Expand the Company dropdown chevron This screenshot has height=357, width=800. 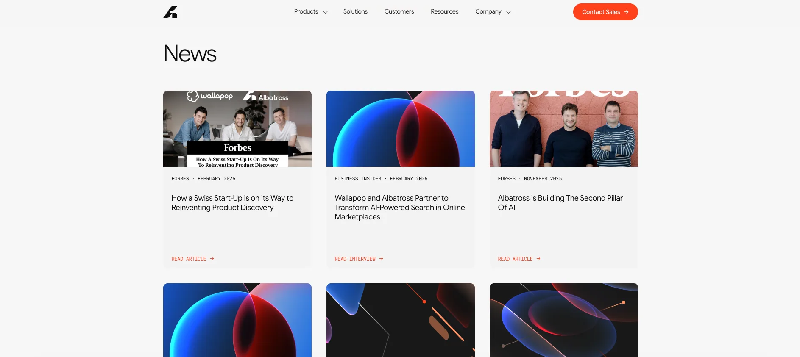[x=508, y=12]
